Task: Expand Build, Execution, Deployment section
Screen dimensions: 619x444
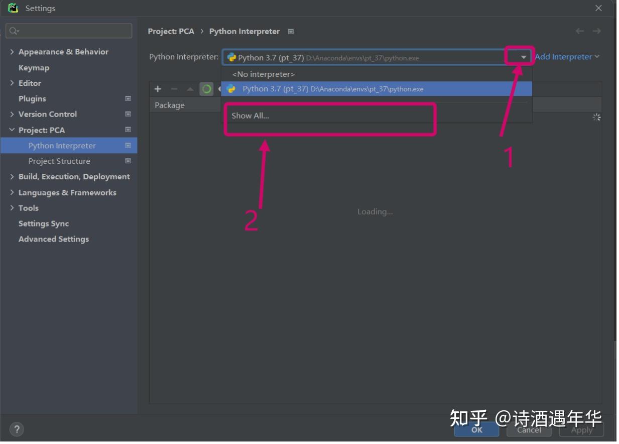Action: coord(12,176)
